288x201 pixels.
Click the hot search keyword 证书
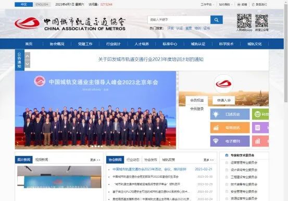pos(207,28)
